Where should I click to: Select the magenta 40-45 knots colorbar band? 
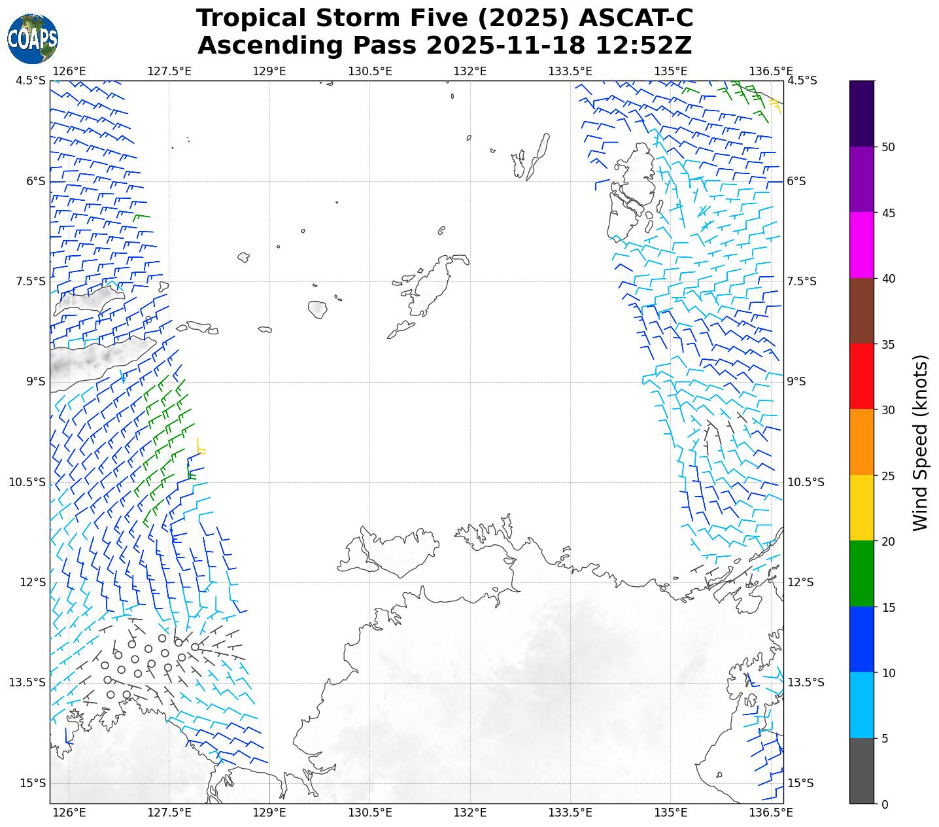click(x=861, y=245)
